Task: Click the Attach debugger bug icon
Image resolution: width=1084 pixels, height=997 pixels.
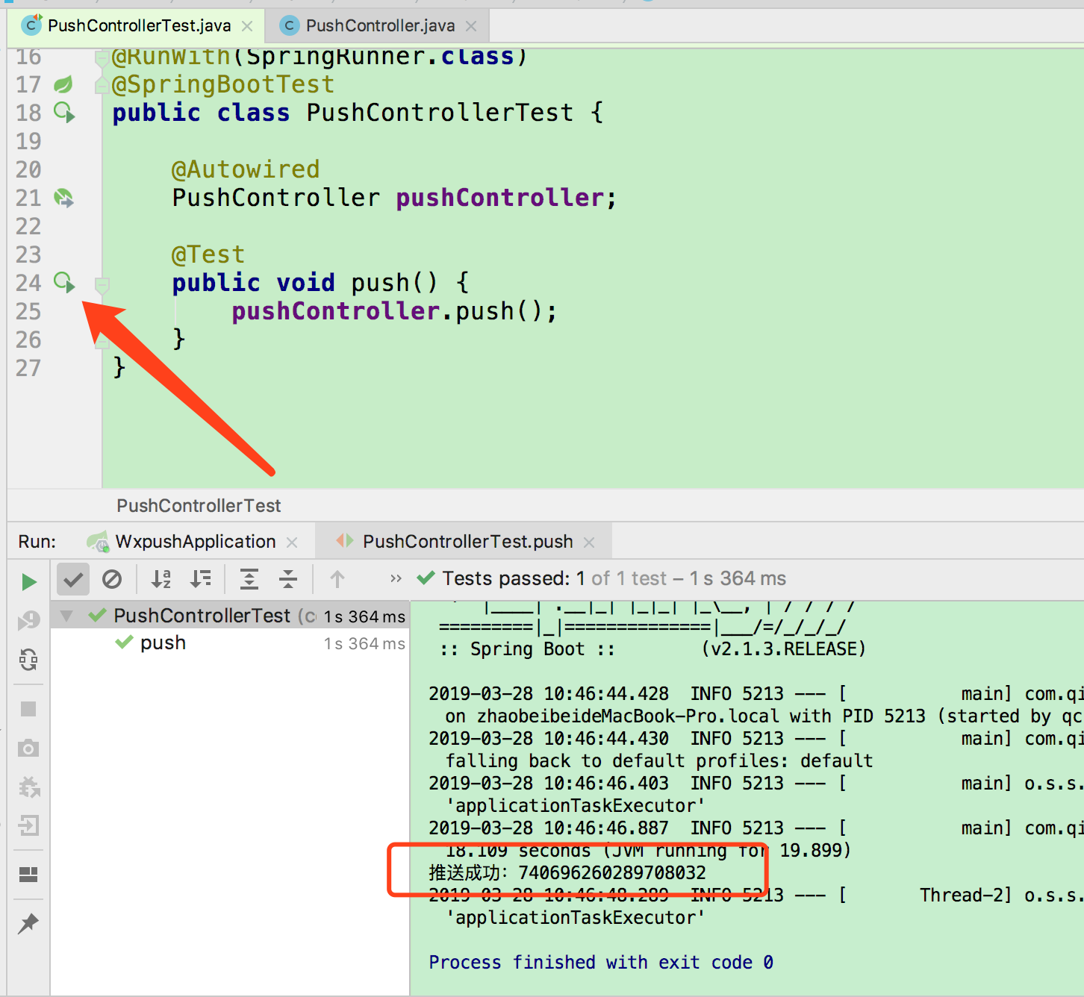Action: [29, 787]
